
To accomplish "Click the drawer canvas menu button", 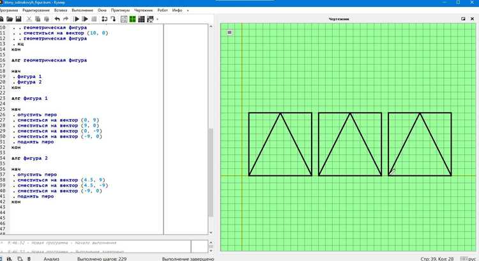I will click(229, 32).
